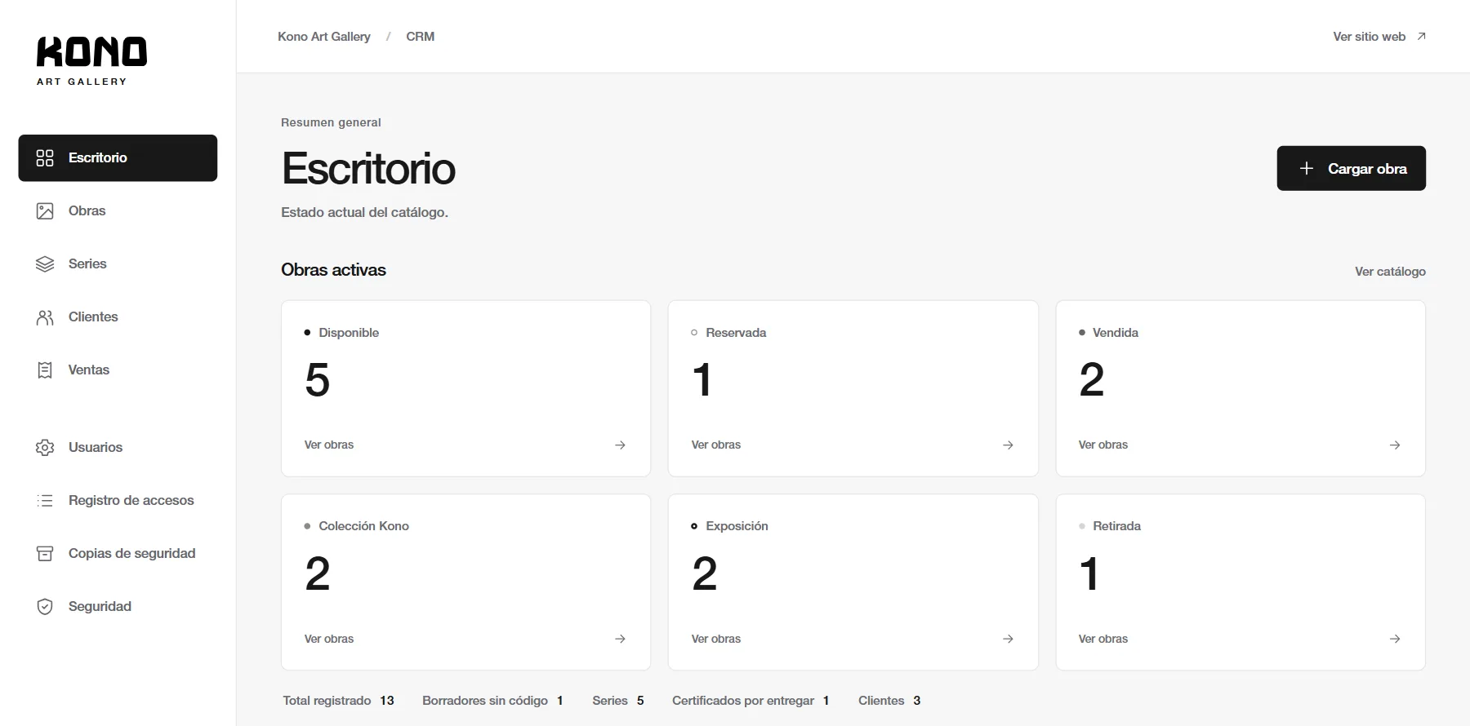Click the Copias de seguridad archive icon
The width and height of the screenshot is (1470, 726).
tap(45, 554)
